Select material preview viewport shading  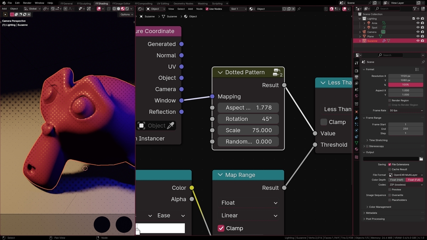pos(122,8)
